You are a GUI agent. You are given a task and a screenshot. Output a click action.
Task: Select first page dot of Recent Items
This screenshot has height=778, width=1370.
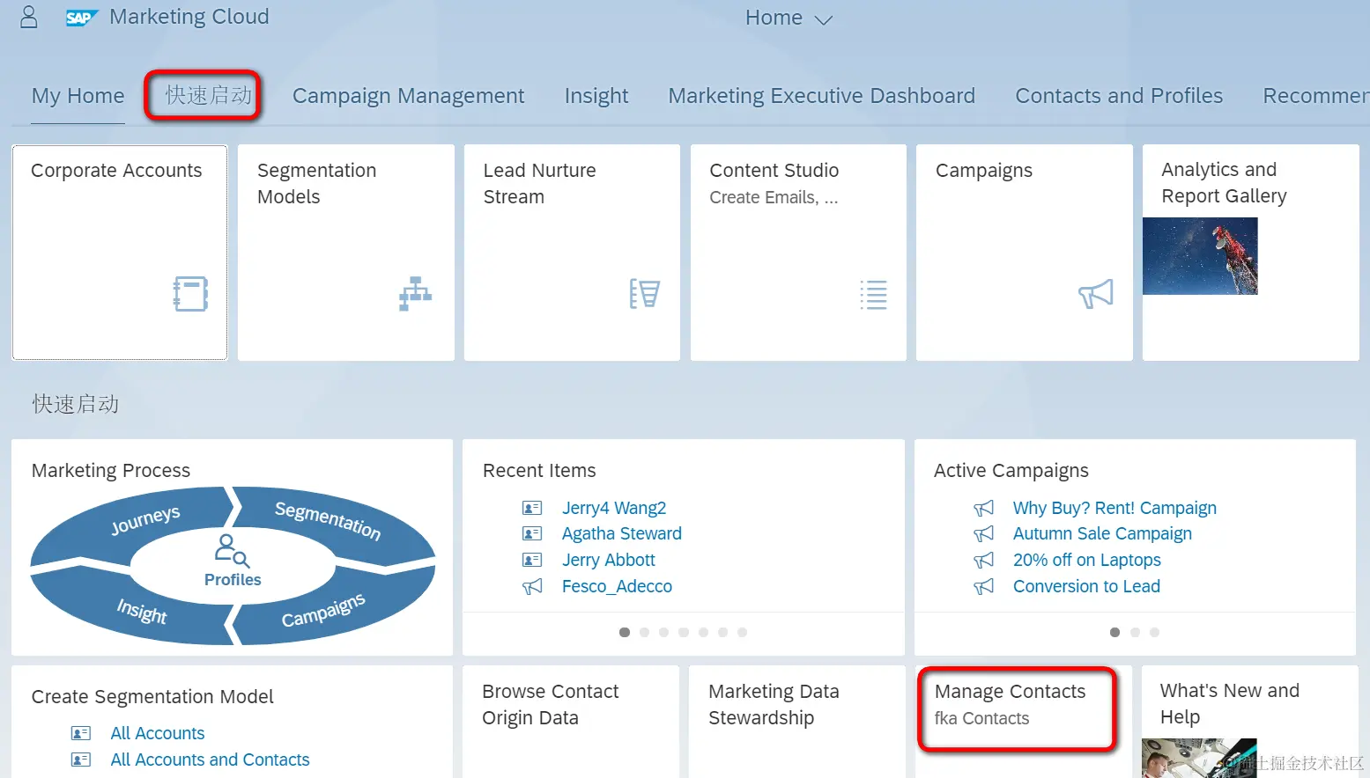click(x=625, y=632)
